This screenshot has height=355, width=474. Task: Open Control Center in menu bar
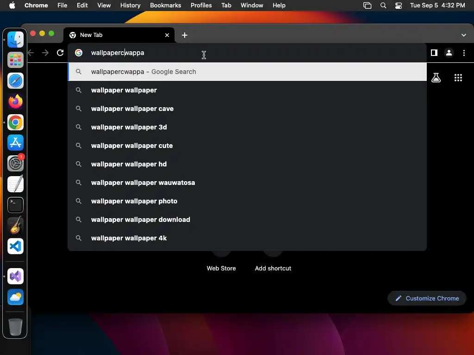[x=399, y=6]
